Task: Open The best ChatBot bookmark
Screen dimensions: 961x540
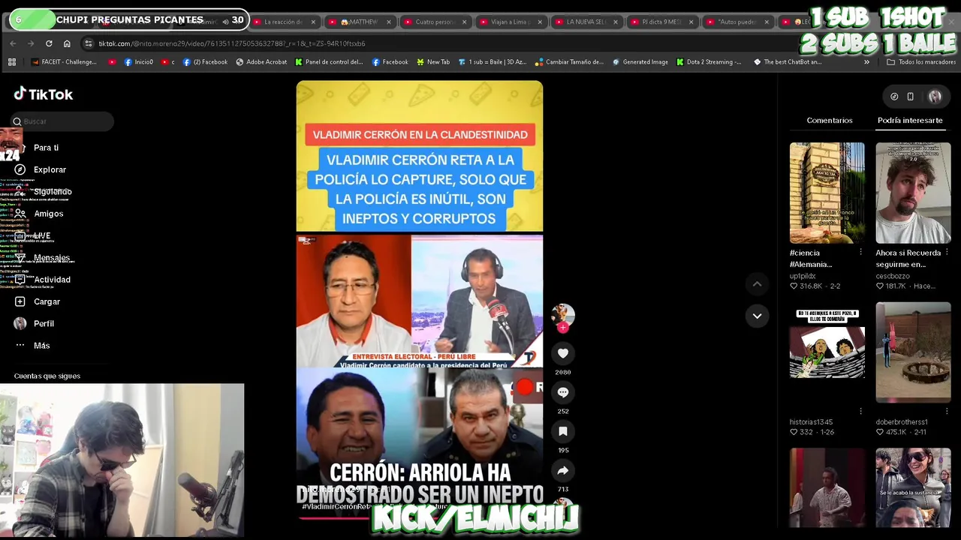Action: (788, 62)
